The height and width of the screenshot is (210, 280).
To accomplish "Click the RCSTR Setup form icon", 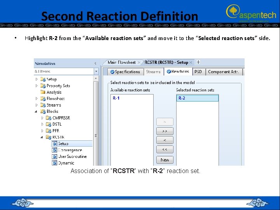I will 54,143.
